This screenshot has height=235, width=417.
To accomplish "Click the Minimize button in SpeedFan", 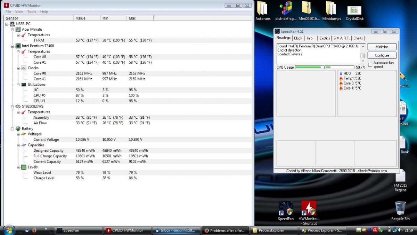I will [382, 47].
